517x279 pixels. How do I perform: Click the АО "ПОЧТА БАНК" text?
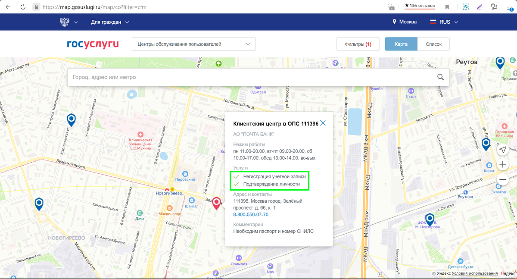[254, 134]
